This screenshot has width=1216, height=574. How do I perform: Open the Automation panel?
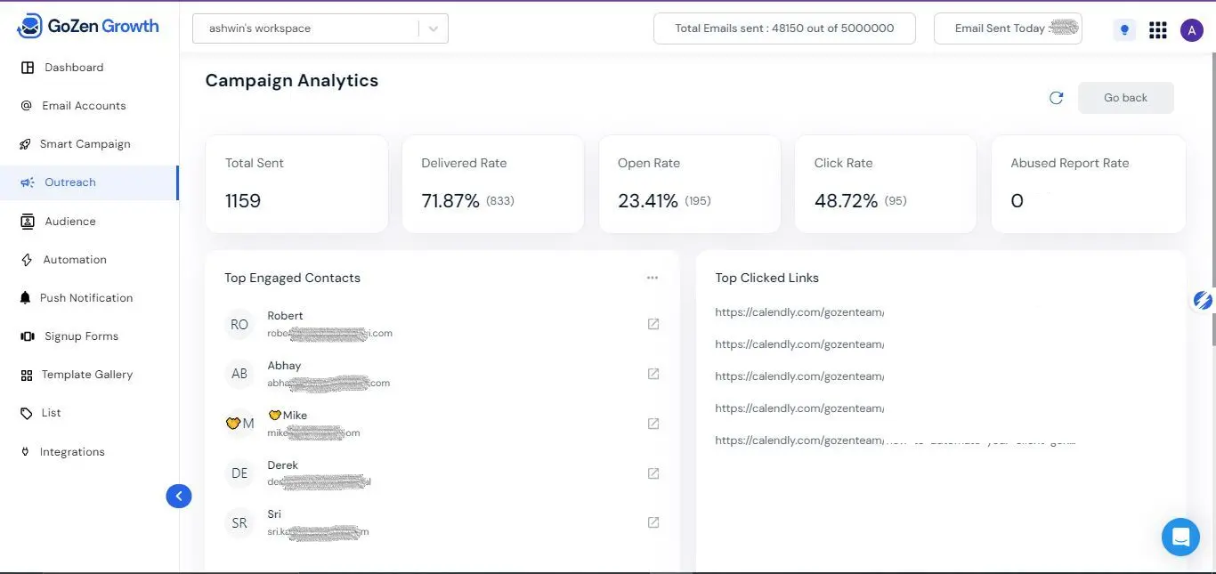pos(74,259)
